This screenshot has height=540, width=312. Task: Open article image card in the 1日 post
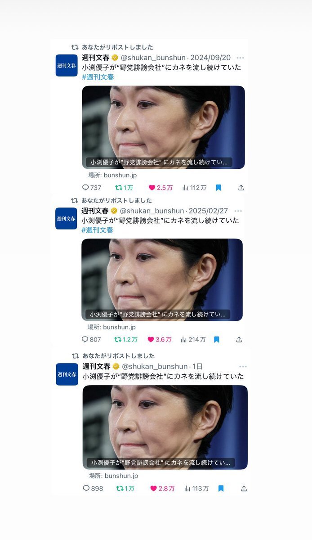(x=165, y=427)
